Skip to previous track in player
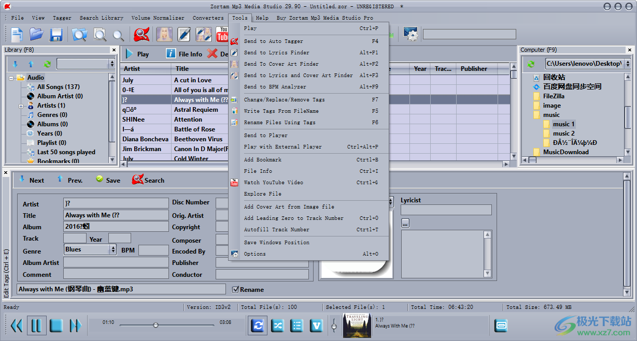 point(17,325)
